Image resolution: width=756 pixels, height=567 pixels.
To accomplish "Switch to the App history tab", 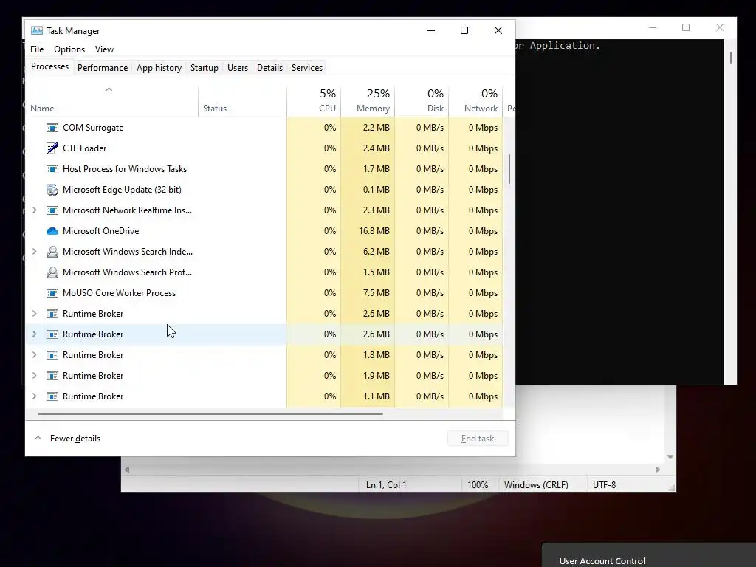I will click(159, 68).
